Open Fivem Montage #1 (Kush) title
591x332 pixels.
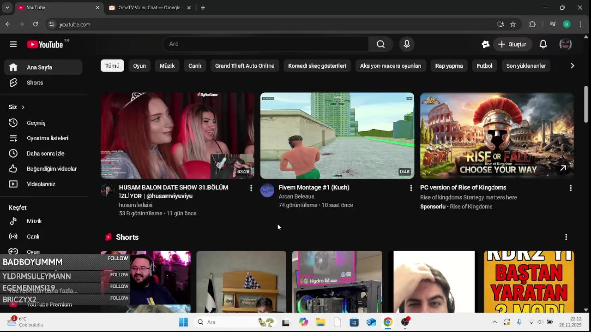[314, 188]
